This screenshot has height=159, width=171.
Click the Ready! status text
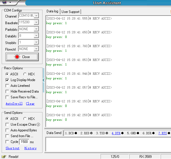coord(14,157)
